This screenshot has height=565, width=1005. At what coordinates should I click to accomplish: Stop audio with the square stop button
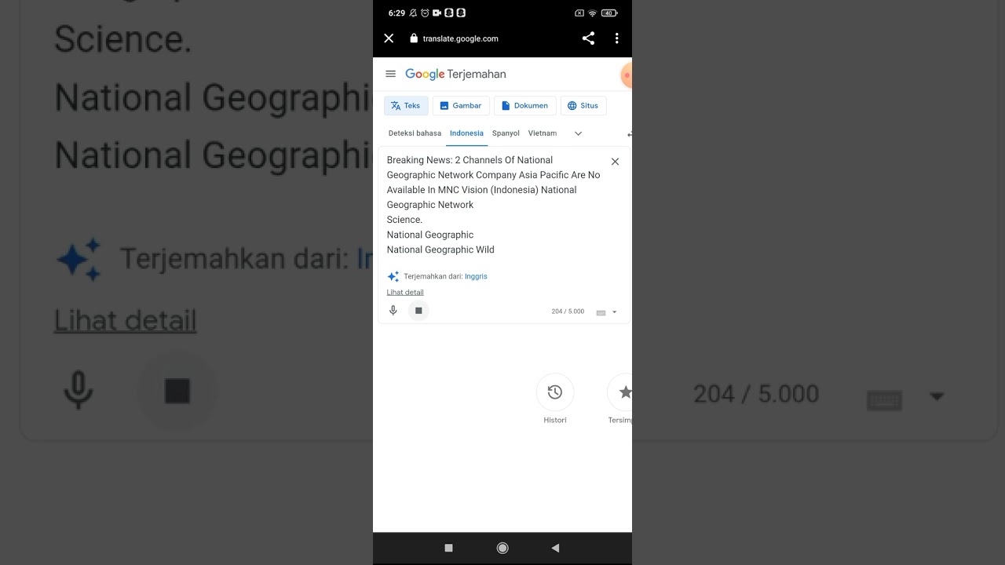[x=418, y=311]
